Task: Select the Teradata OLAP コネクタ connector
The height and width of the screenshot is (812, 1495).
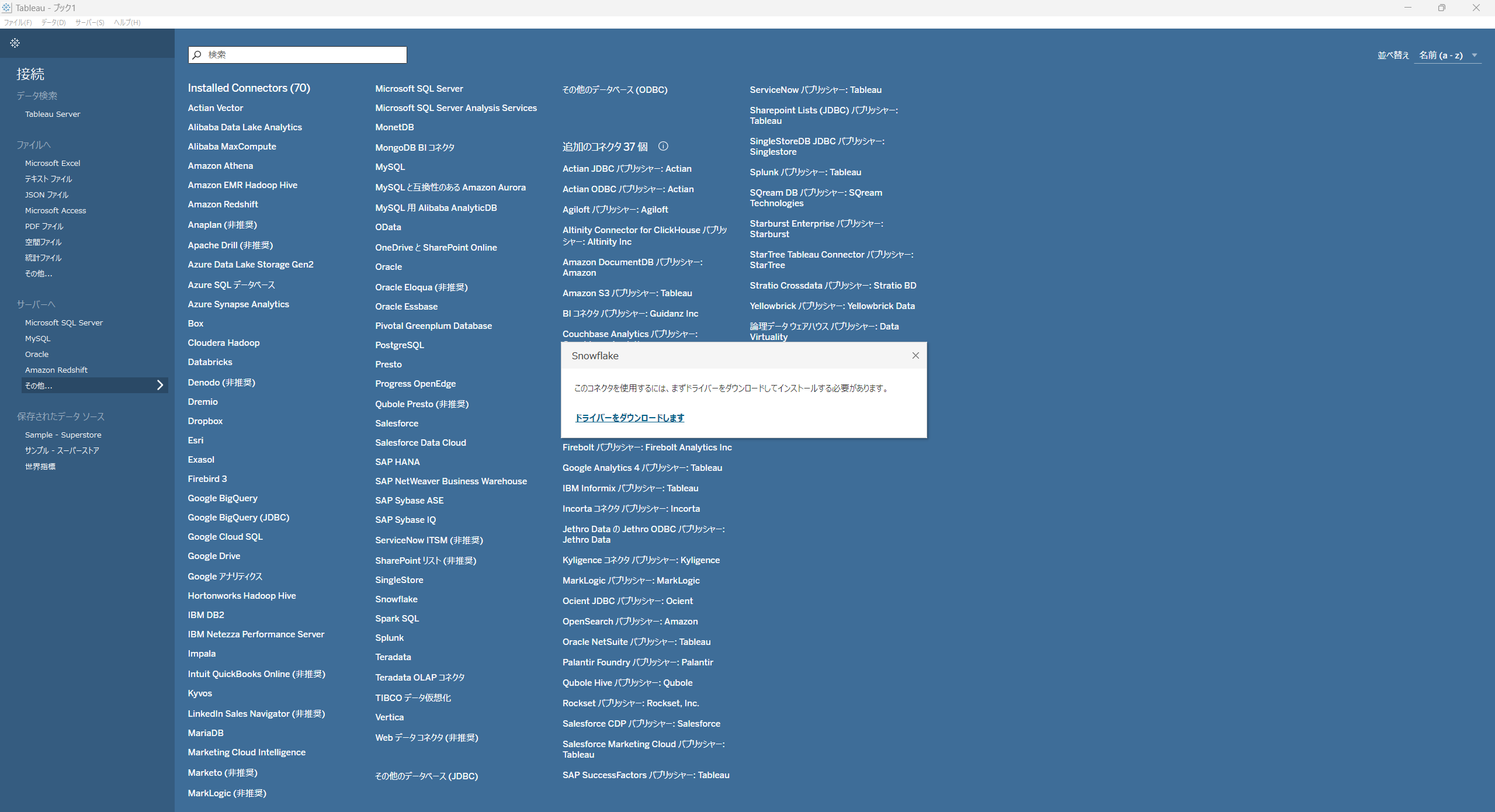Action: pos(419,678)
